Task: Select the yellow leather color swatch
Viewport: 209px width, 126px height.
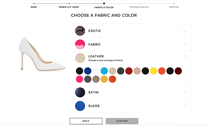Action: (154, 71)
